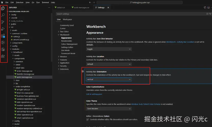
Task: Open Explorer more actions ellipsis
Action: [x=49, y=8]
